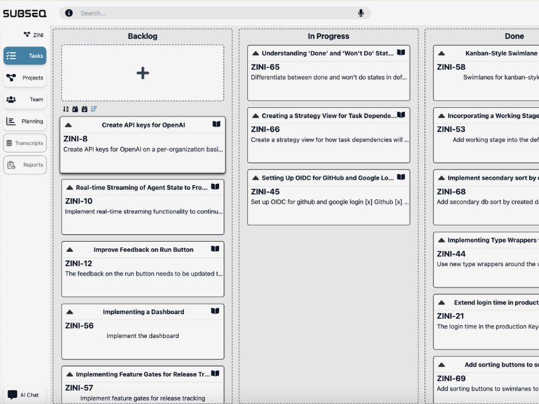
Task: Open Reports in the sidebar
Action: click(25, 165)
